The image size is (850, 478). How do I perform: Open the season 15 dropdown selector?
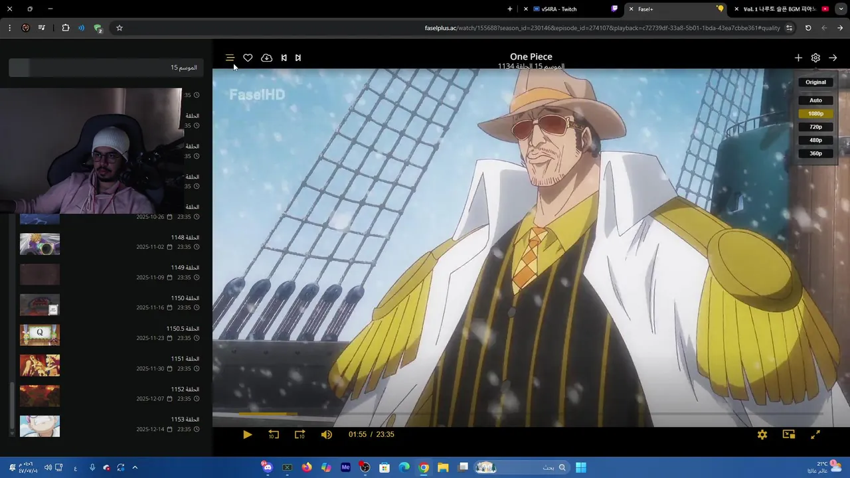(106, 67)
